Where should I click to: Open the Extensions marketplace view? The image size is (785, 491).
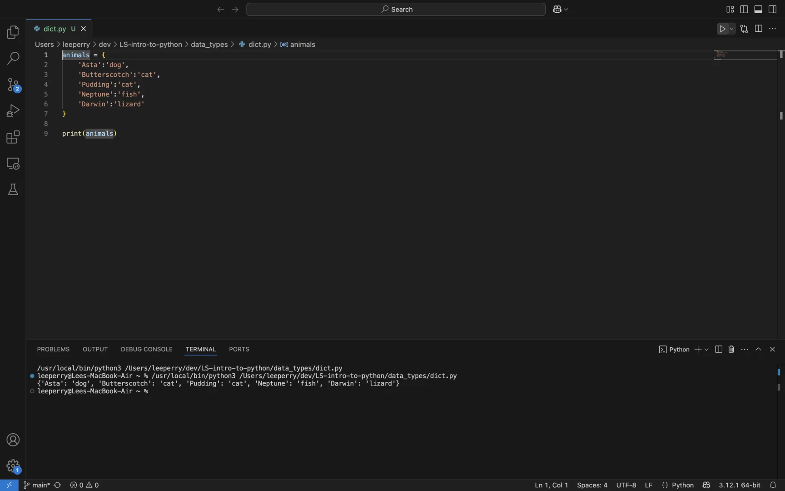coord(13,137)
